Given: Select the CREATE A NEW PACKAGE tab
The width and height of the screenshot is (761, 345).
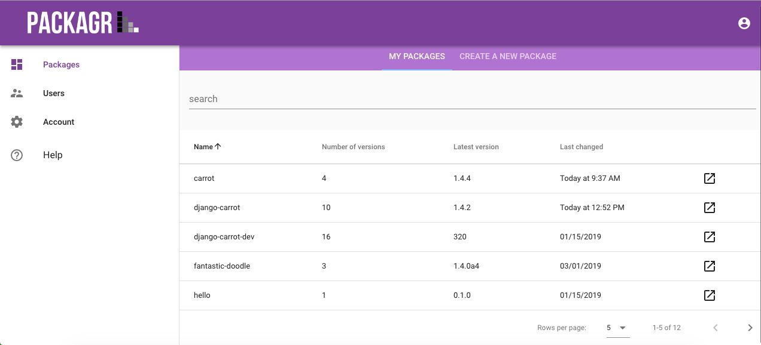Looking at the screenshot, I should [507, 56].
